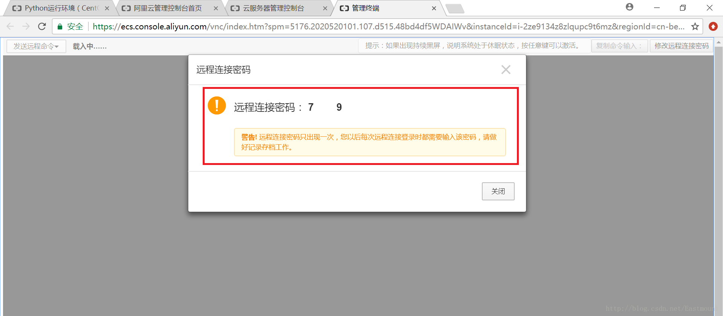This screenshot has width=723, height=316.
Task: Switch to the 阿里云管理控制台首页 tab
Action: point(167,8)
